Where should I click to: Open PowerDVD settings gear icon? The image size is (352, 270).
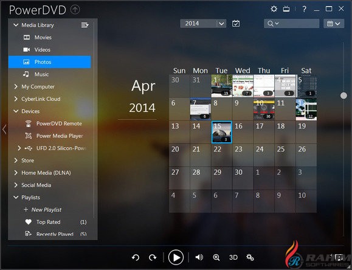point(274,9)
